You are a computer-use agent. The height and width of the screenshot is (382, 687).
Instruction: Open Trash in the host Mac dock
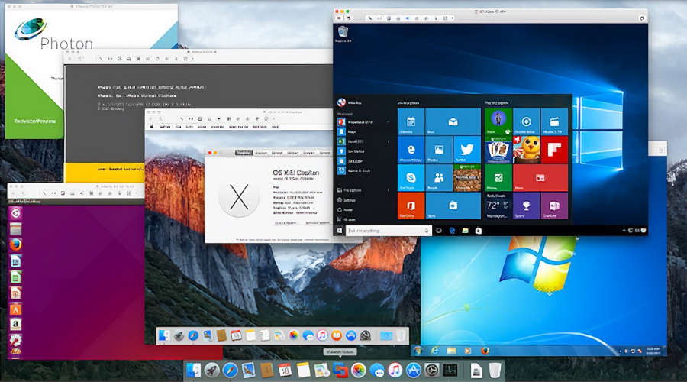click(x=495, y=371)
